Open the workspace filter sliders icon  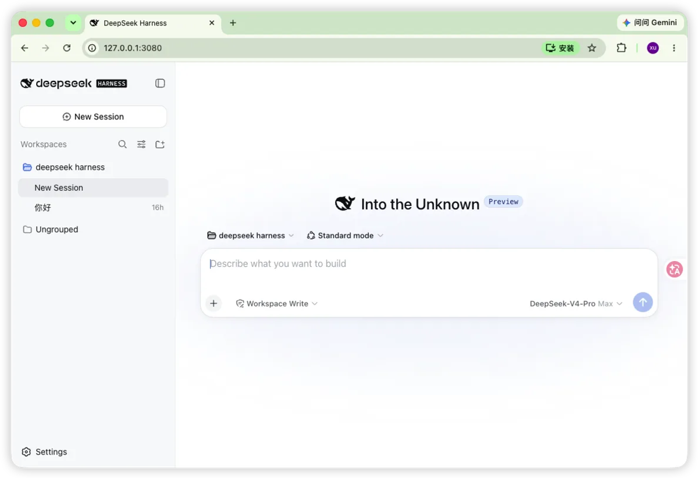click(x=141, y=144)
